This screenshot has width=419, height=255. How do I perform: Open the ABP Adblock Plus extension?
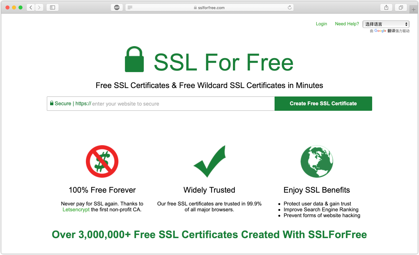pyautogui.click(x=117, y=7)
